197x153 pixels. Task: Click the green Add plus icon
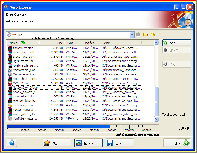(x=165, y=43)
